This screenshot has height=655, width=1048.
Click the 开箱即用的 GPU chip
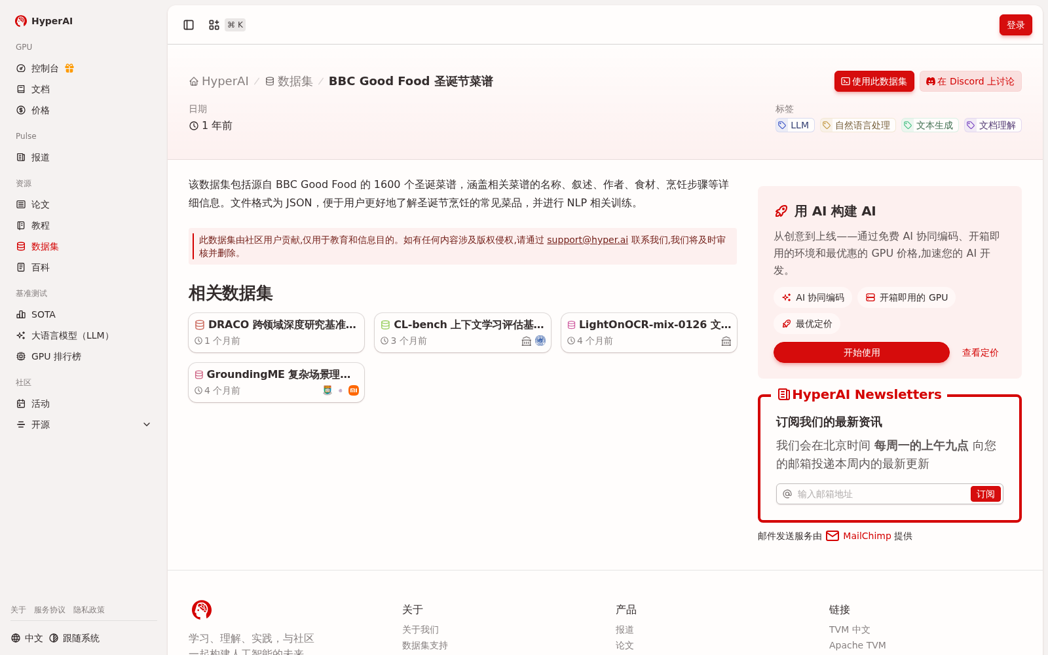click(907, 297)
